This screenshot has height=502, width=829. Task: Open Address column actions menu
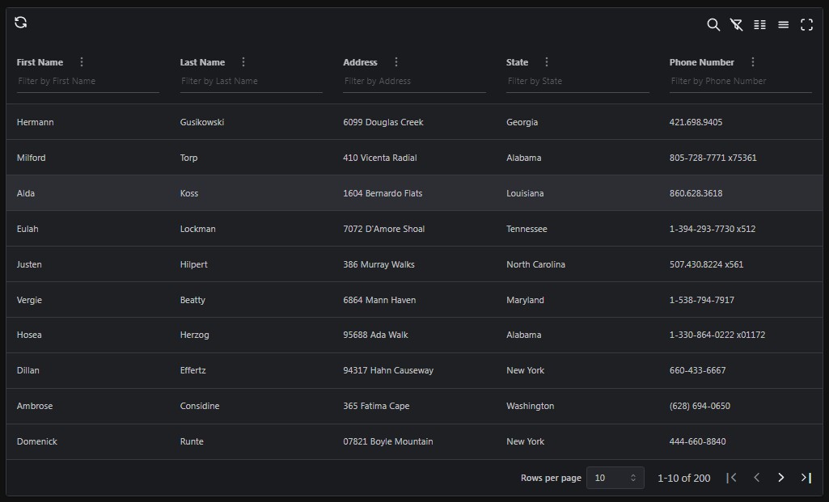pyautogui.click(x=396, y=62)
